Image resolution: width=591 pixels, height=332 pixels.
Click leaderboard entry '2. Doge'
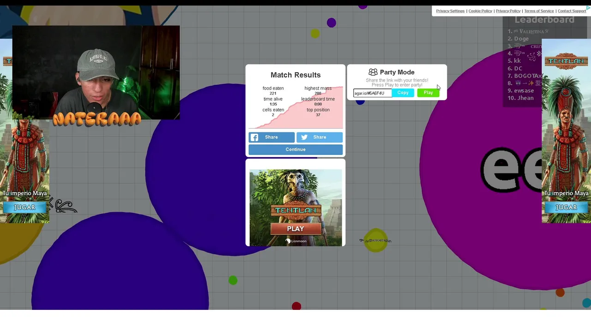(x=518, y=39)
